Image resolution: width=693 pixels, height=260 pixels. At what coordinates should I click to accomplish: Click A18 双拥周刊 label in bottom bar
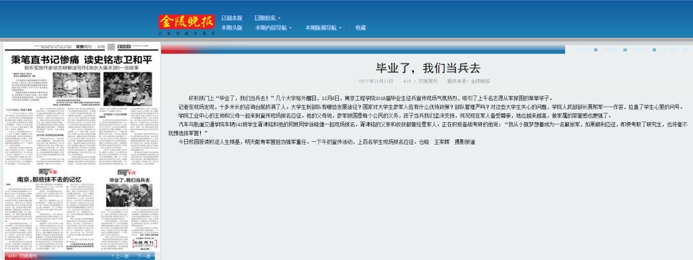click(22, 256)
